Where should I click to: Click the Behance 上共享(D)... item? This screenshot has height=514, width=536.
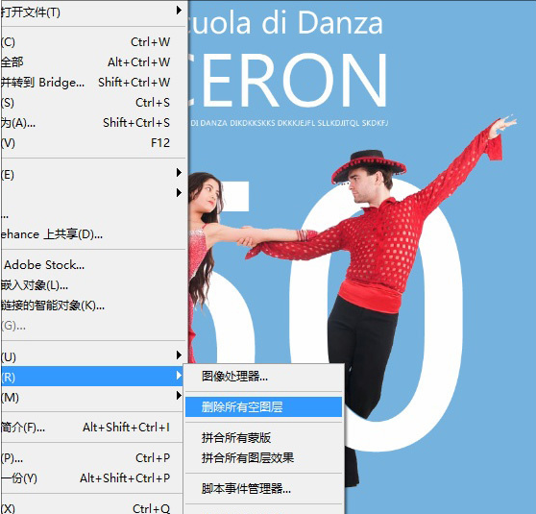coord(93,234)
